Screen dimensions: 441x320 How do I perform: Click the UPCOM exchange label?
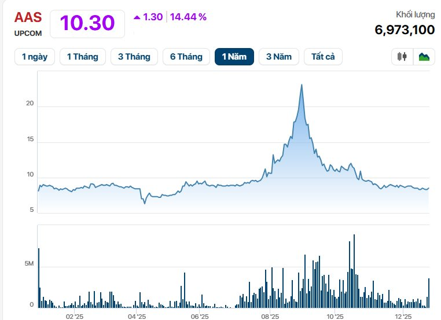click(28, 34)
